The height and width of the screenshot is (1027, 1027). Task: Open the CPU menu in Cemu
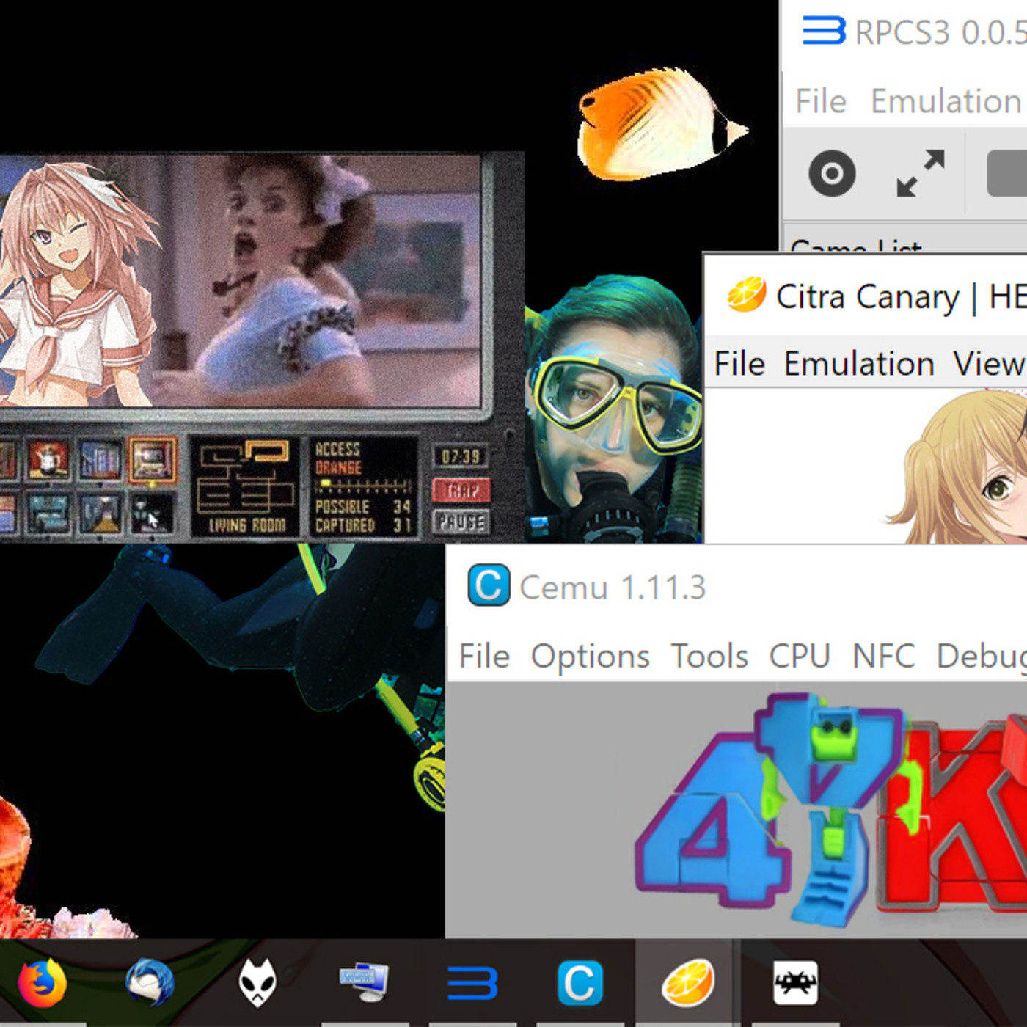[x=800, y=656]
